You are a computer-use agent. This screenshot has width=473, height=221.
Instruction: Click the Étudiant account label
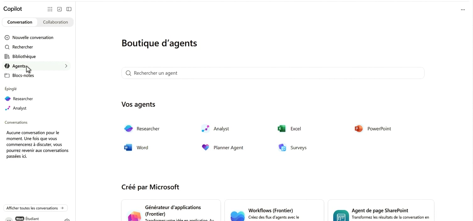32,218
